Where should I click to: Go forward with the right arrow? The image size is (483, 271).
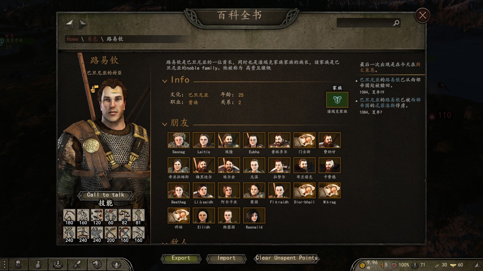tap(83, 24)
